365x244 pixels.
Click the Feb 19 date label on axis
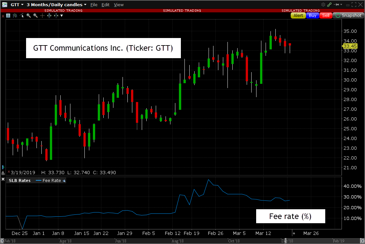coord(191,233)
